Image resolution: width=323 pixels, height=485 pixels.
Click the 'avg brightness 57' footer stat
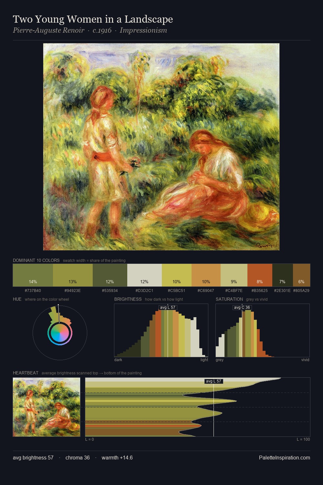[33, 458]
